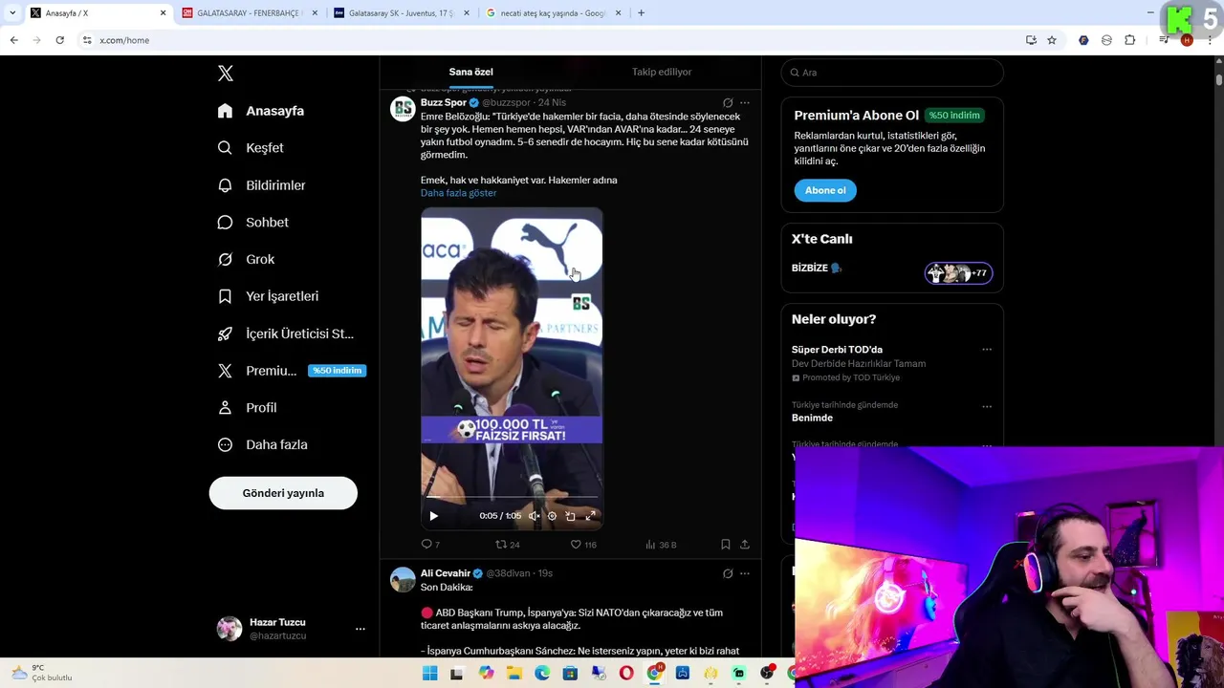
Task: Open İçerik Üreticisi St... item
Action: click(286, 333)
